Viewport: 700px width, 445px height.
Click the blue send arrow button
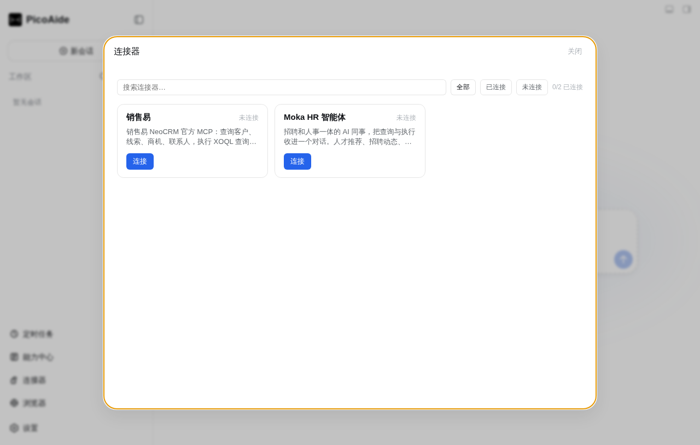point(623,259)
